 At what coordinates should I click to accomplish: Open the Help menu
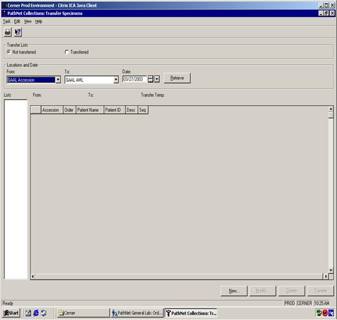pos(39,21)
